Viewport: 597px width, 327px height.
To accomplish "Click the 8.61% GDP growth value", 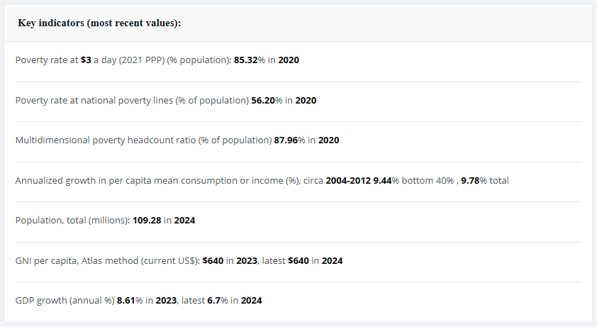I will [x=128, y=300].
